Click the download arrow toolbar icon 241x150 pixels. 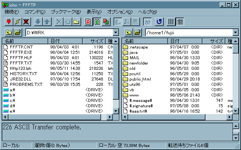tap(38, 22)
